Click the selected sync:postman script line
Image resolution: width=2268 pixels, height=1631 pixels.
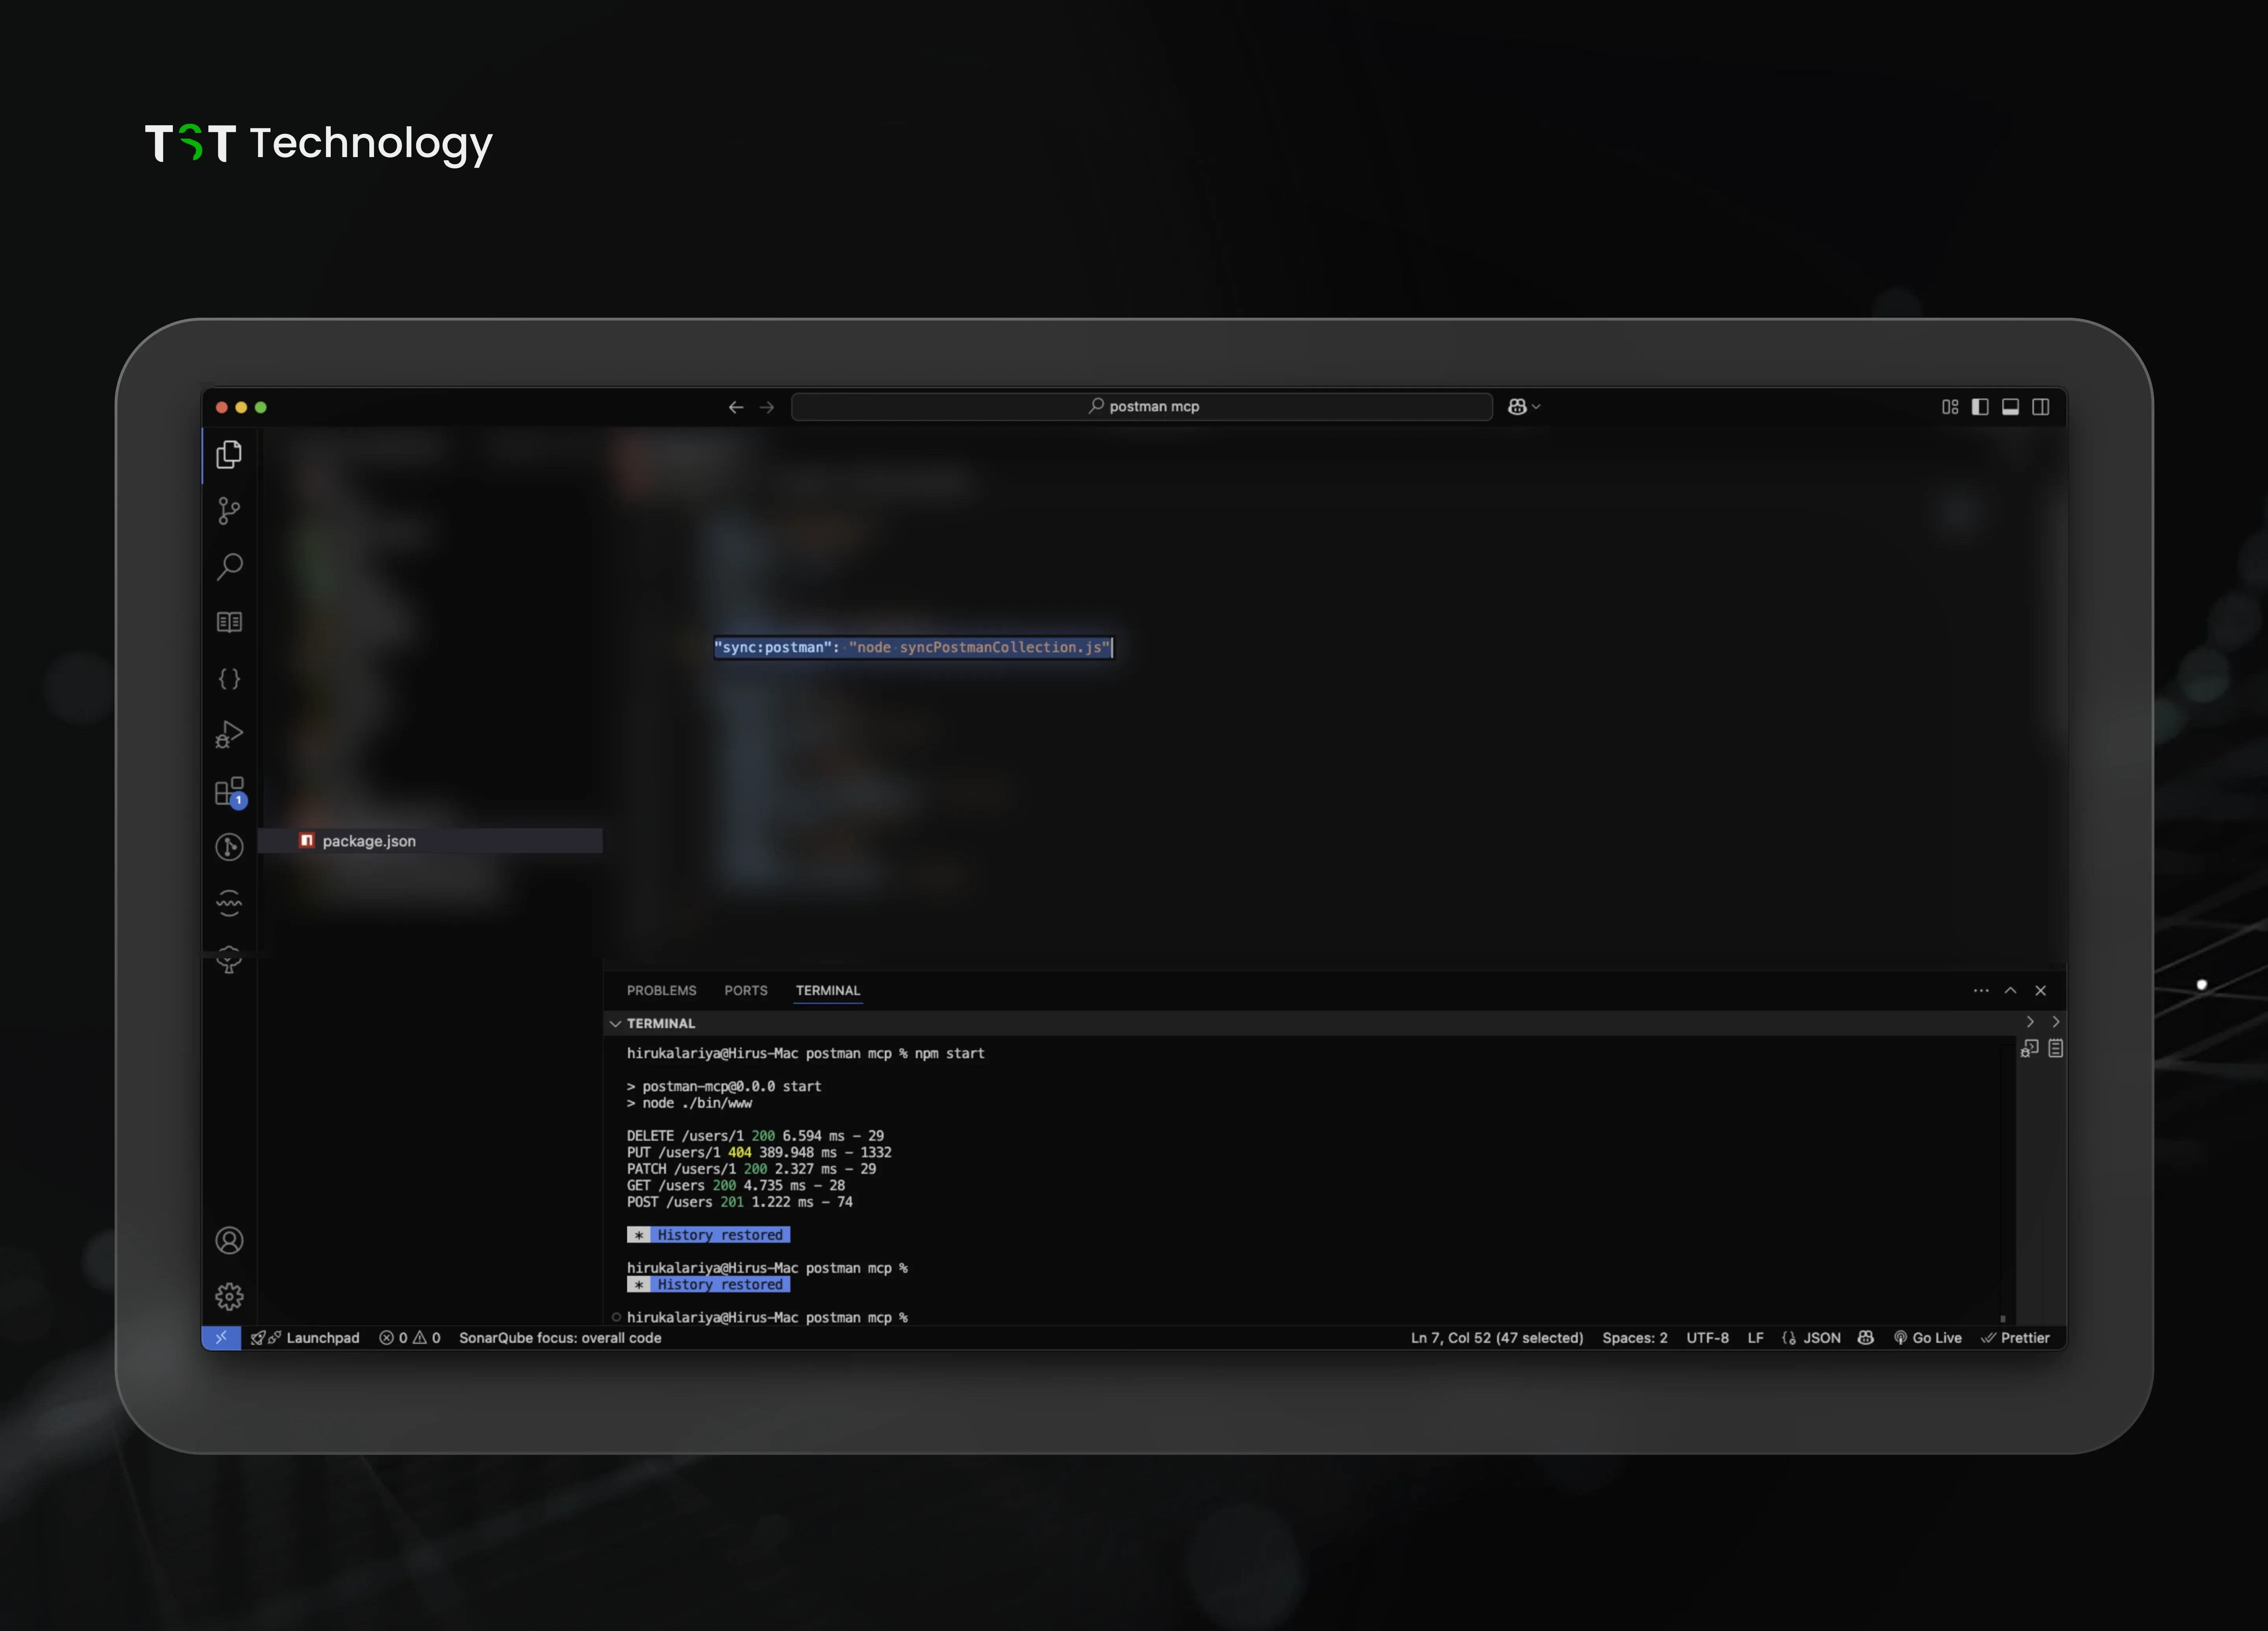tap(913, 648)
